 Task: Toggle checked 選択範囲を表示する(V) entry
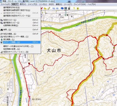point(20,13)
